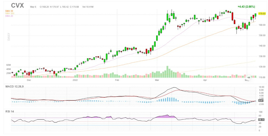Viewport: 268px width, 136px height.
Task: Click the 140.00 price axis label
Action: pyautogui.click(x=262, y=46)
